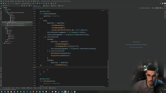The width and height of the screenshot is (166, 93).
Task: Open the Nexus device selector dropdown
Action: pyautogui.click(x=26, y=3)
